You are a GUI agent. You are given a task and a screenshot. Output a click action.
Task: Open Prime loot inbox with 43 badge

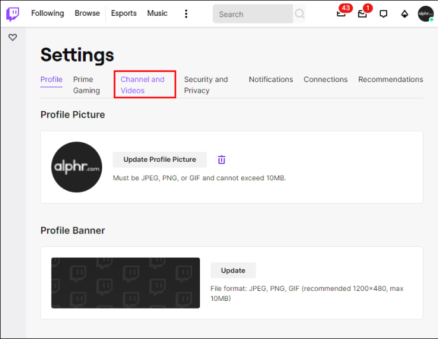click(x=342, y=13)
